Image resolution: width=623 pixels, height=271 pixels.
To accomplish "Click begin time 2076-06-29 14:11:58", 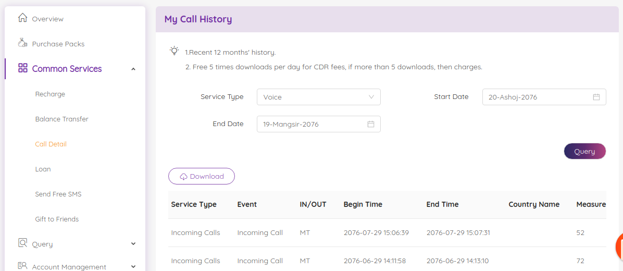I will tap(375, 261).
